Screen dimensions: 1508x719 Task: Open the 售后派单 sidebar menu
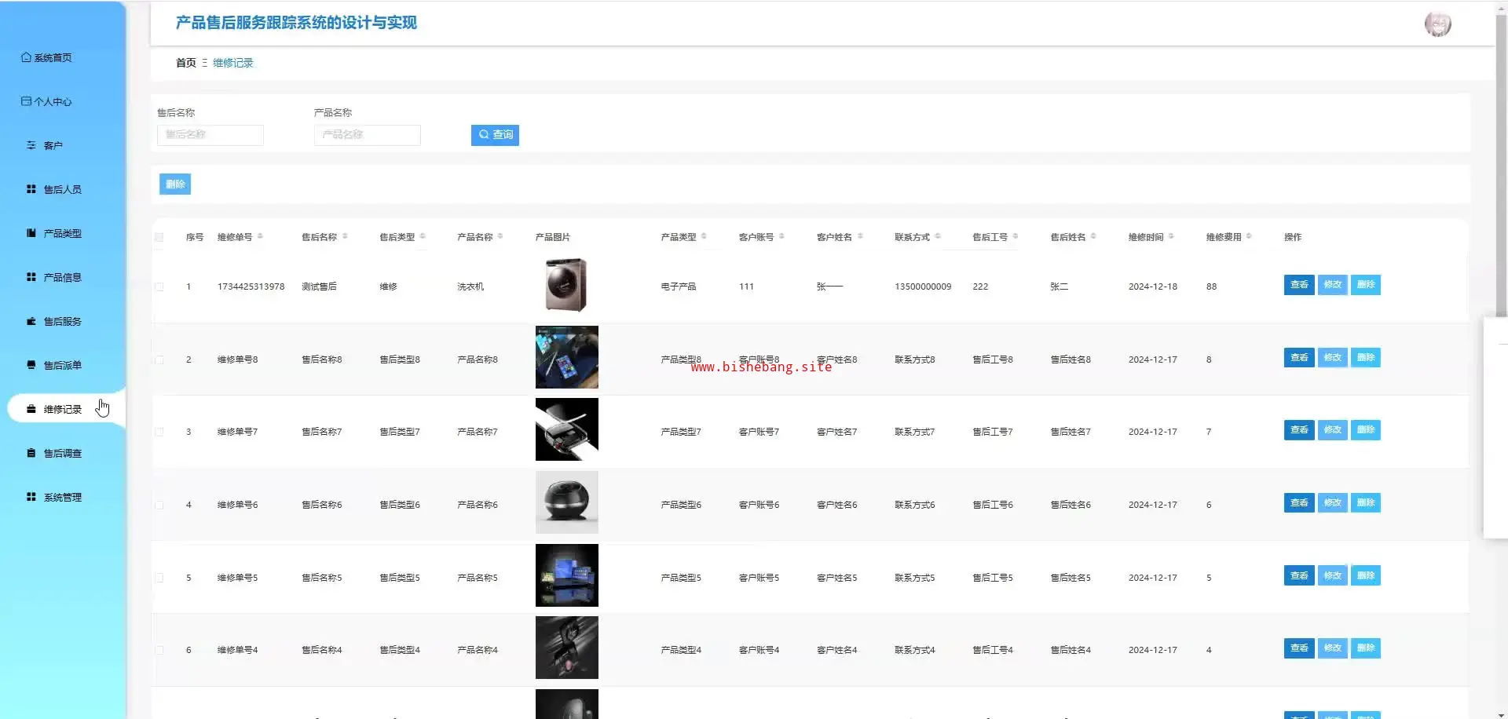tap(63, 365)
